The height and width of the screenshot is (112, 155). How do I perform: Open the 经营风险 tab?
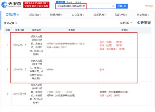(56, 15)
